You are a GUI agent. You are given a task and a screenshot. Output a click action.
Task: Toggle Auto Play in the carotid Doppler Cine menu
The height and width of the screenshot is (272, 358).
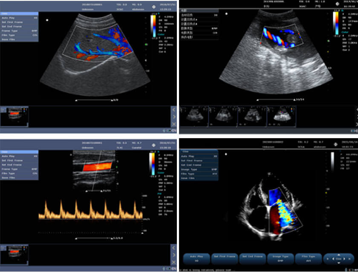[x=19, y=156]
